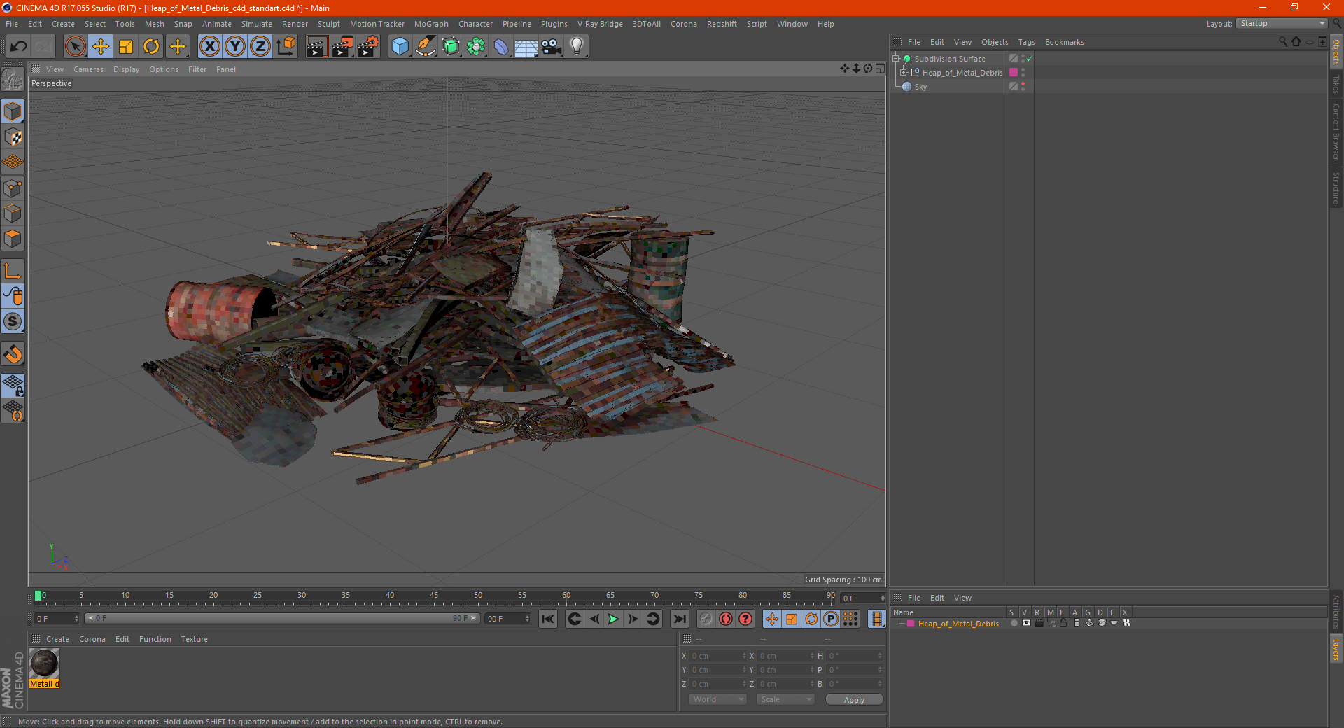Select the Metall material thumbnail
This screenshot has width=1344, height=728.
point(44,663)
